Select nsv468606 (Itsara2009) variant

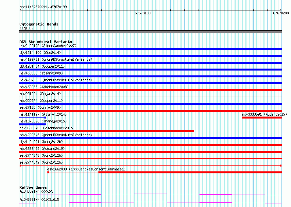41,73
